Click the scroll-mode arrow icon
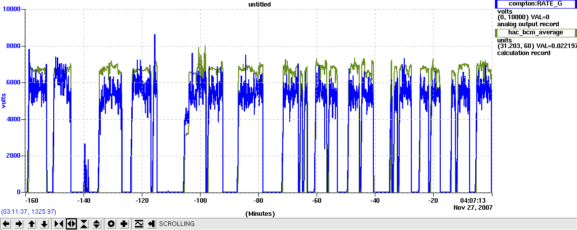Viewport: 577px width, 230px height. (x=151, y=224)
